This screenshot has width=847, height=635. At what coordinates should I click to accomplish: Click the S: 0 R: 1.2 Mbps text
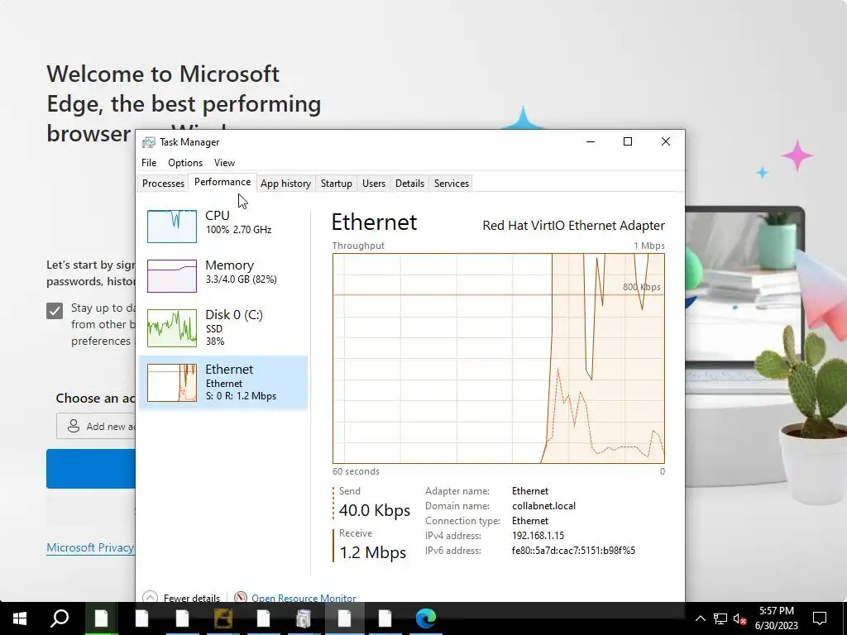[241, 396]
